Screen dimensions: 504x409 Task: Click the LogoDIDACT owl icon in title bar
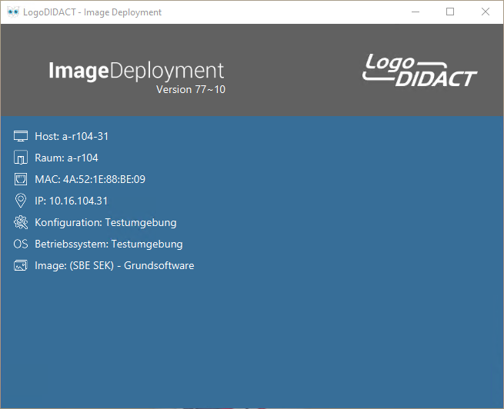pos(13,12)
